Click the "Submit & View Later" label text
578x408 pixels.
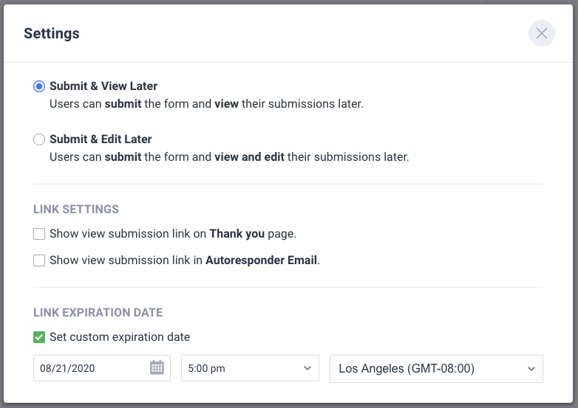[x=103, y=86]
